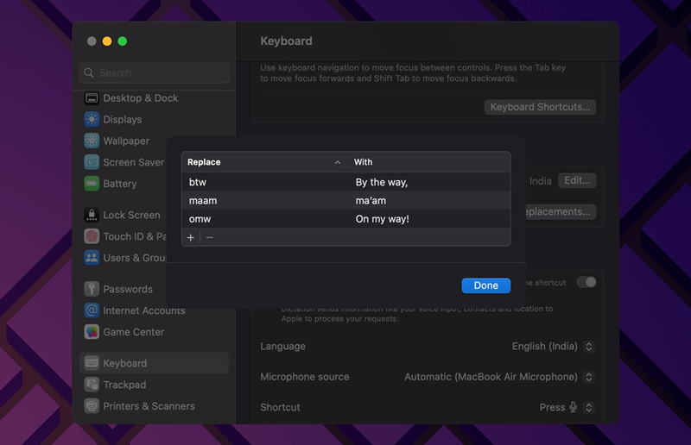
Task: Open Battery settings icon
Action: coord(92,184)
